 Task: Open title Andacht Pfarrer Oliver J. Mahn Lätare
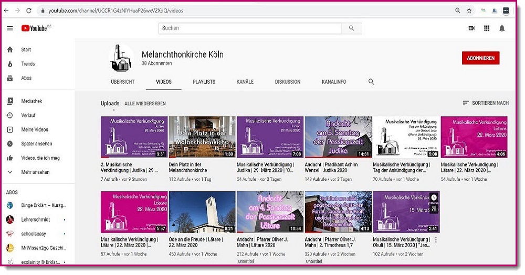(x=263, y=242)
